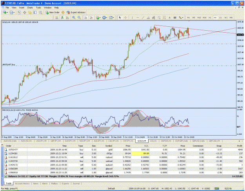The height and width of the screenshot is (191, 245).
Task: Open the Strategy Tester icon
Action: coord(41,12)
